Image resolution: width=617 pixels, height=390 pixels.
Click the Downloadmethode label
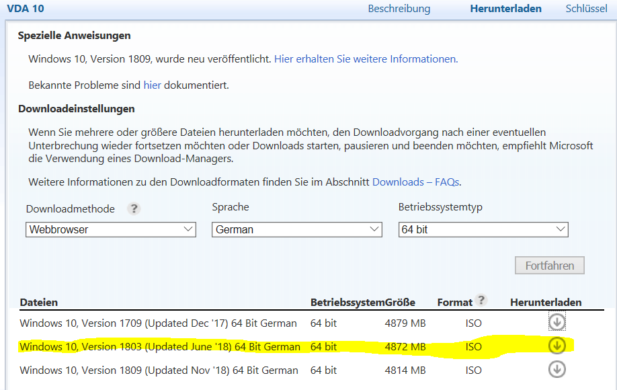pyautogui.click(x=71, y=209)
